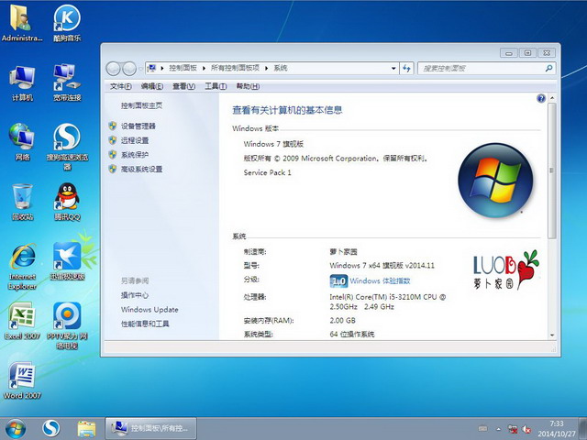Click the Windows 7 旗舰版 text
Viewport: 587px width, 440px height.
(x=273, y=144)
